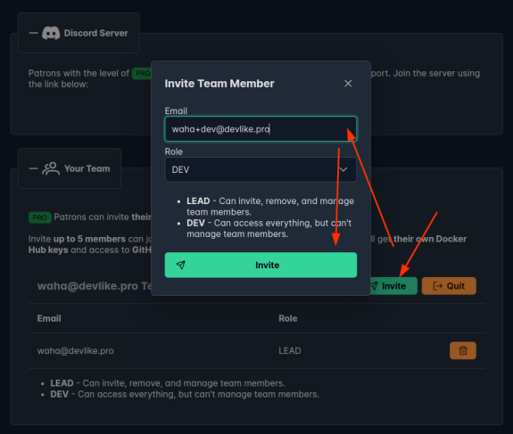Click the exit arrow icon on Quit
Screen dimensions: 513x434
pyautogui.click(x=437, y=286)
